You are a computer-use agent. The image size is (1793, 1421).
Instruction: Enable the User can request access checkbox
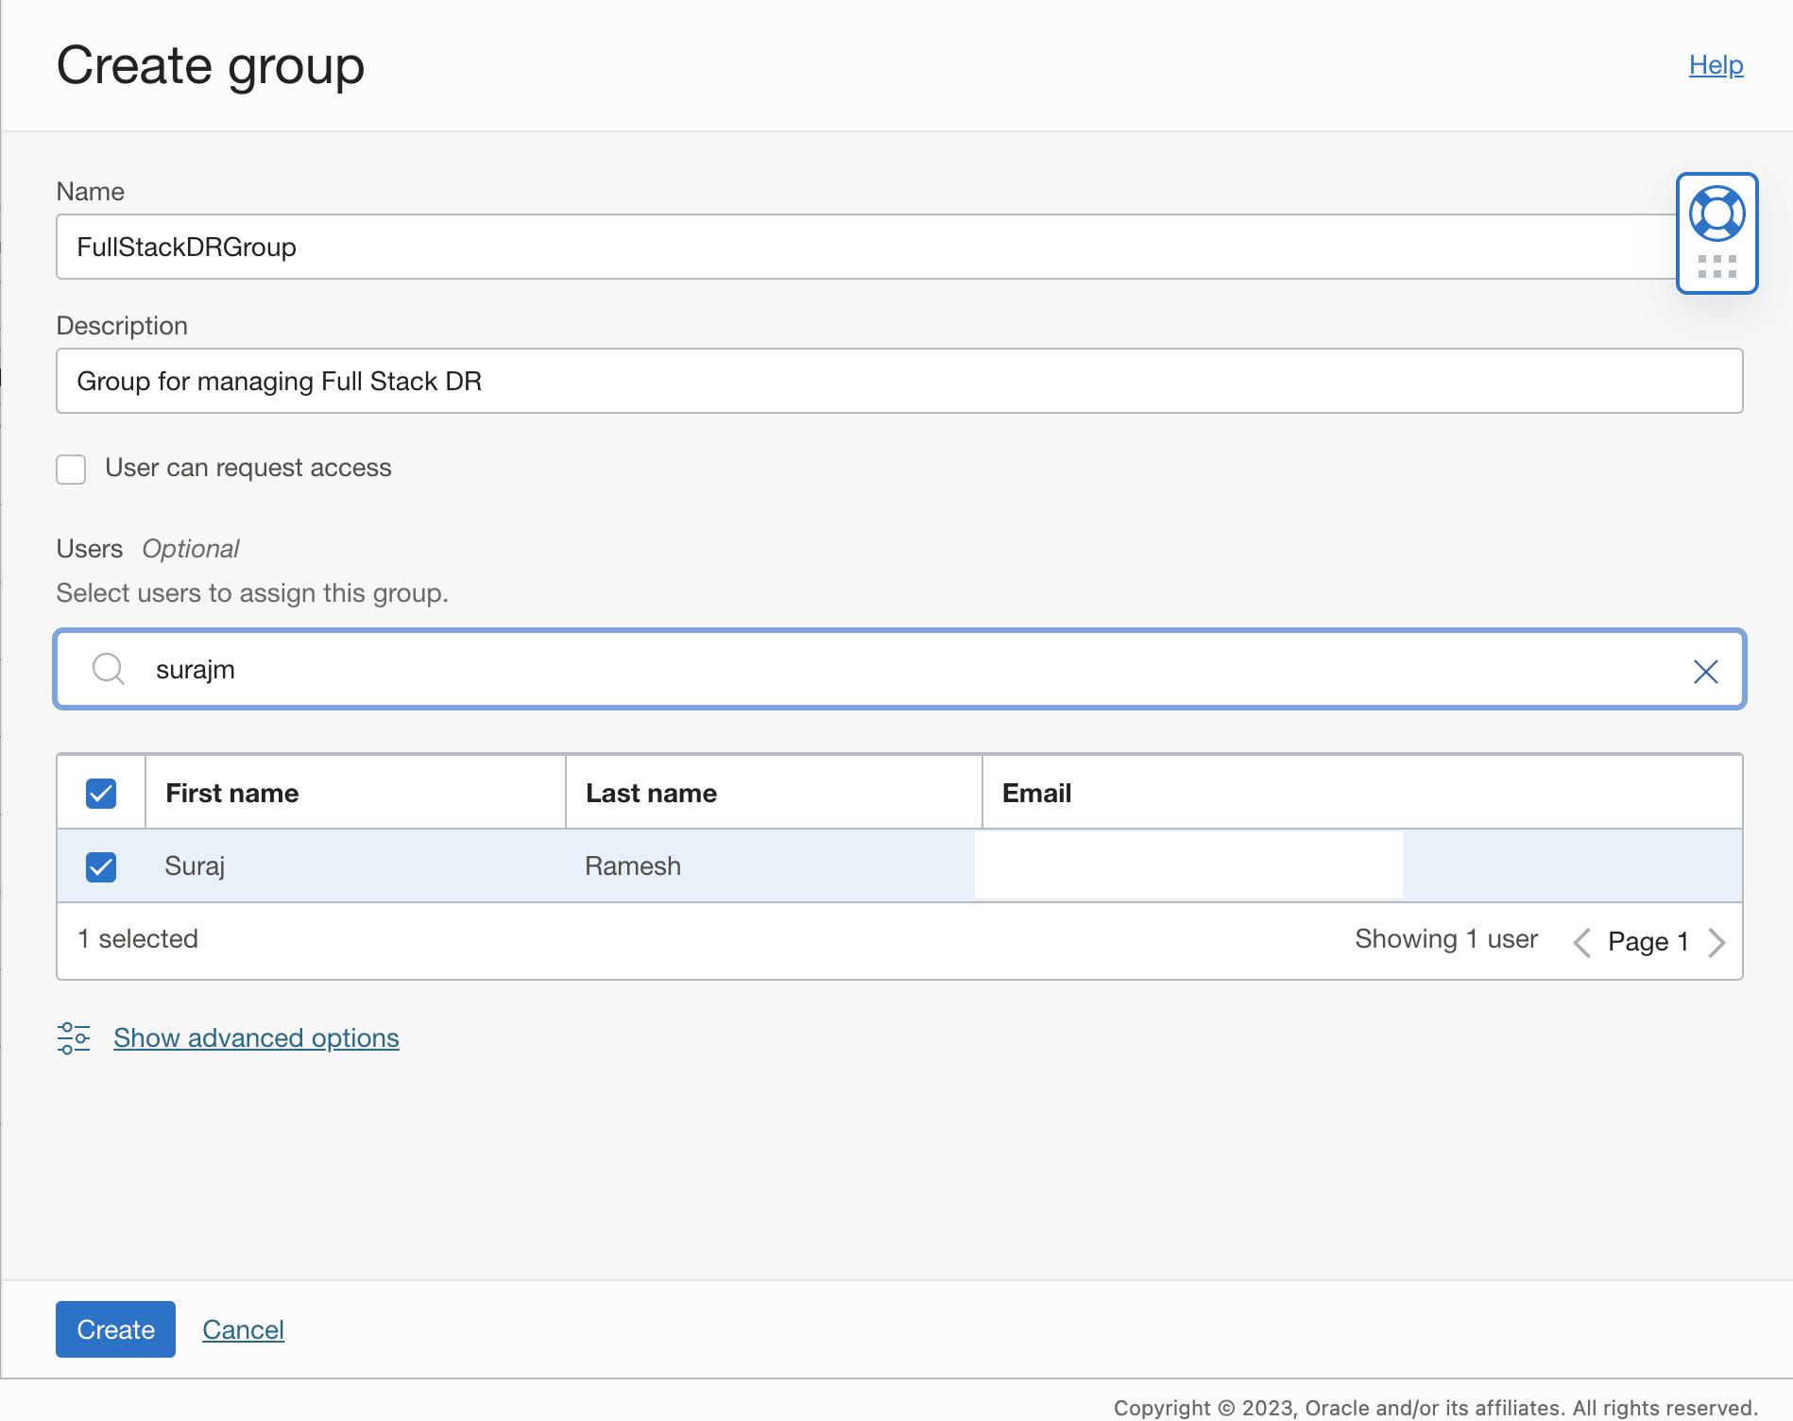tap(71, 469)
